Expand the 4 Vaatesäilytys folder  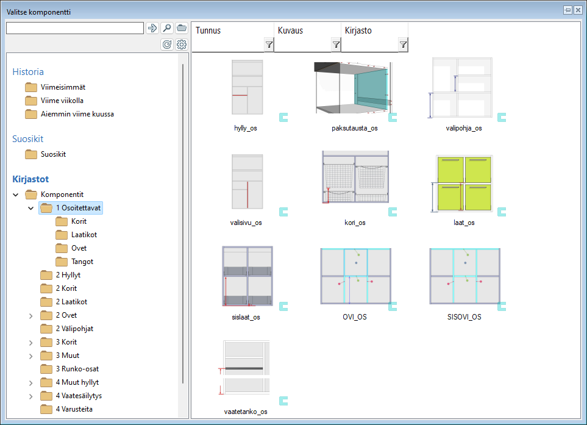31,396
